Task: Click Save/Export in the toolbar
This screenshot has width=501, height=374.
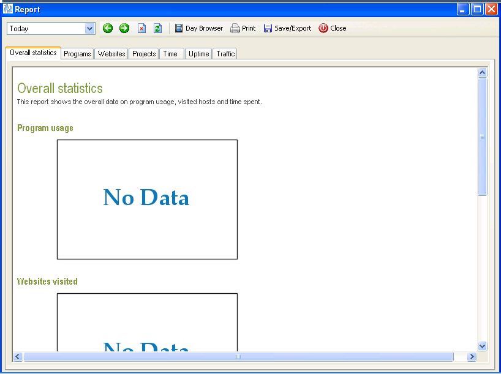Action: [287, 28]
